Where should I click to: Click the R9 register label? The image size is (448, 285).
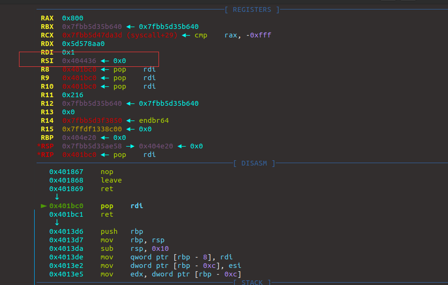point(45,78)
